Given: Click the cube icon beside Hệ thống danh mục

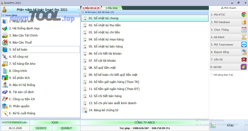Looking at the screenshot, I should pyautogui.click(x=5, y=28).
